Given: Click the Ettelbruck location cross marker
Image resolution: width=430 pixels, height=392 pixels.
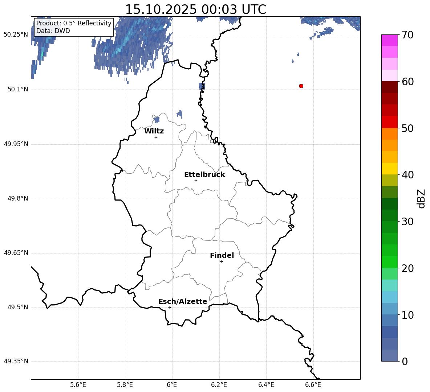Looking at the screenshot, I should point(196,181).
